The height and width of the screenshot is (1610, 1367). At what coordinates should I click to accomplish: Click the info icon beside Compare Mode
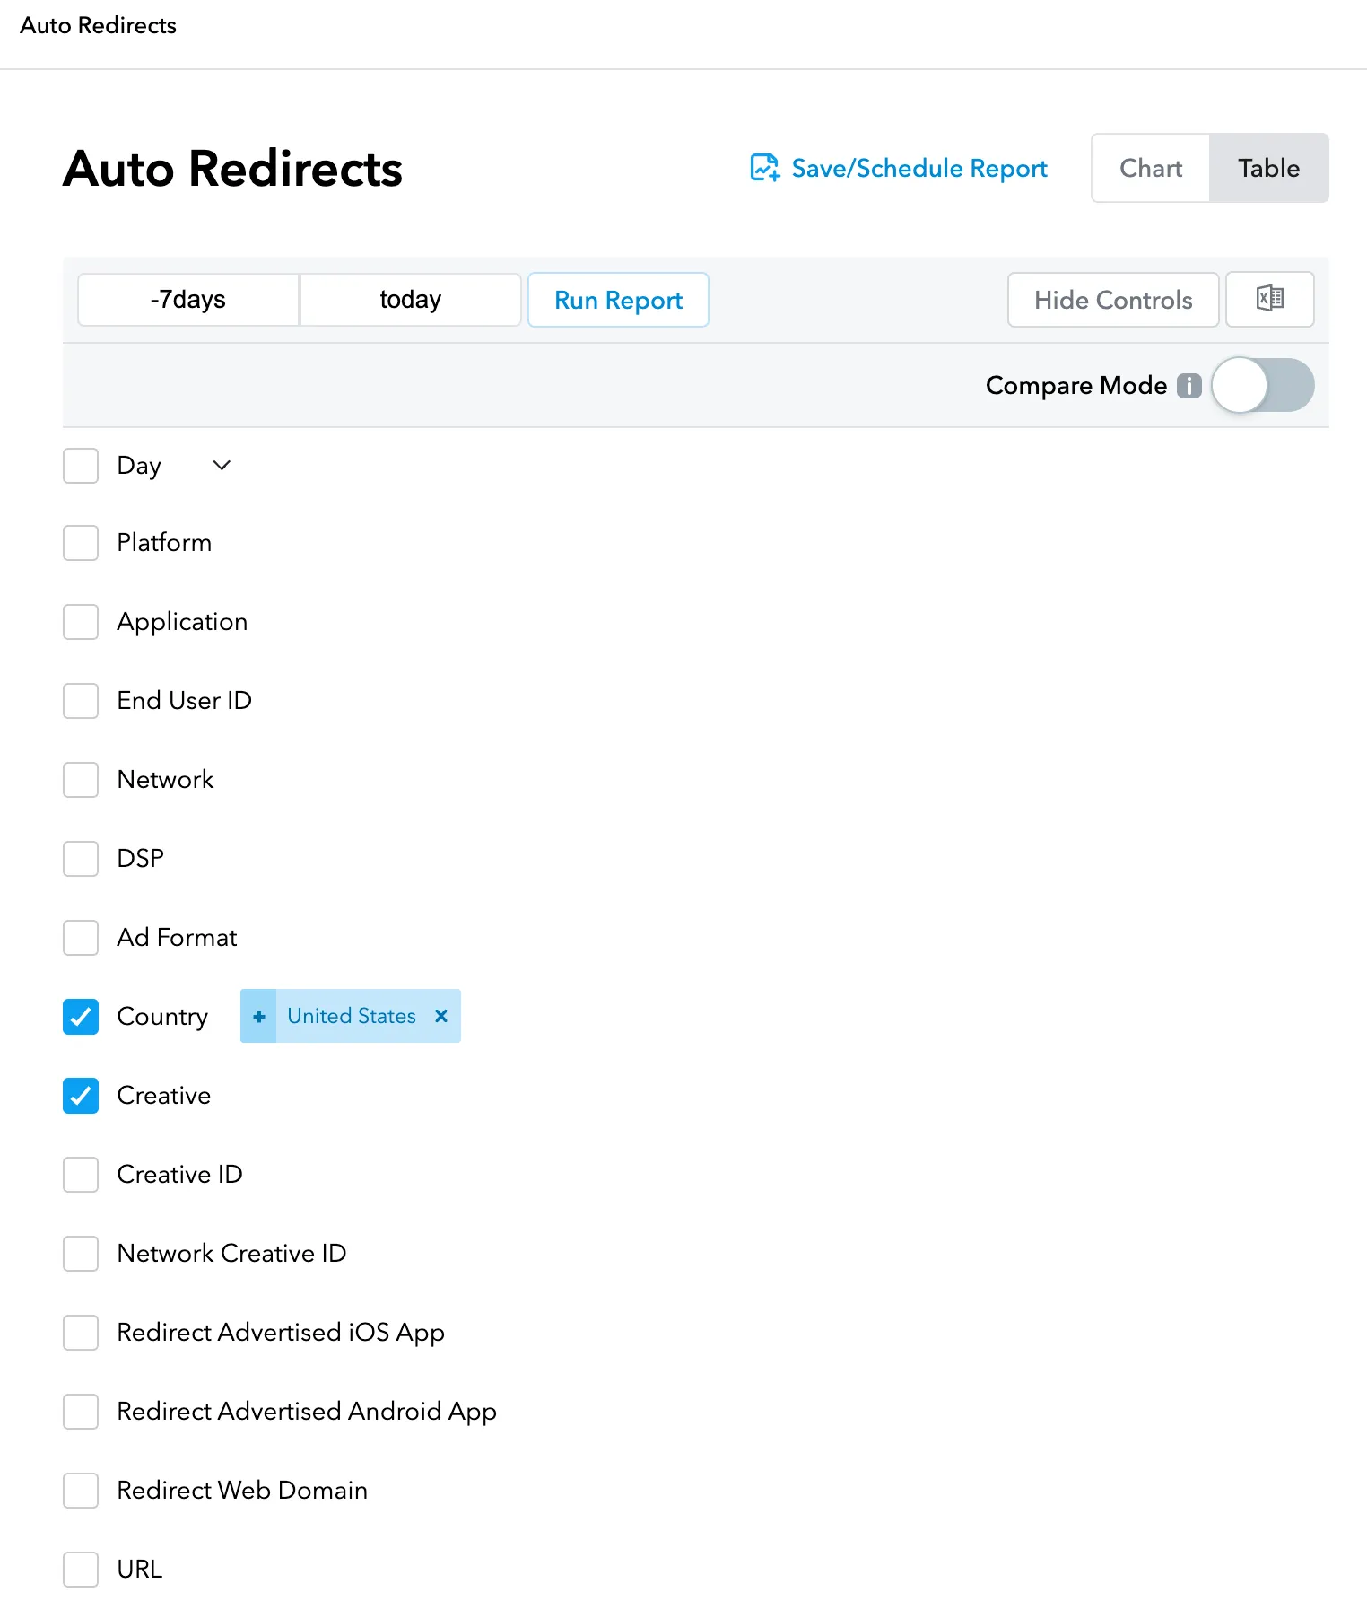(x=1189, y=385)
